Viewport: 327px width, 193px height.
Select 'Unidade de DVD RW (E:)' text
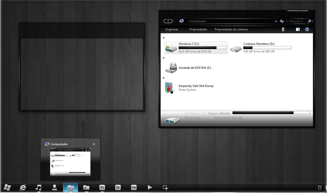point(195,68)
